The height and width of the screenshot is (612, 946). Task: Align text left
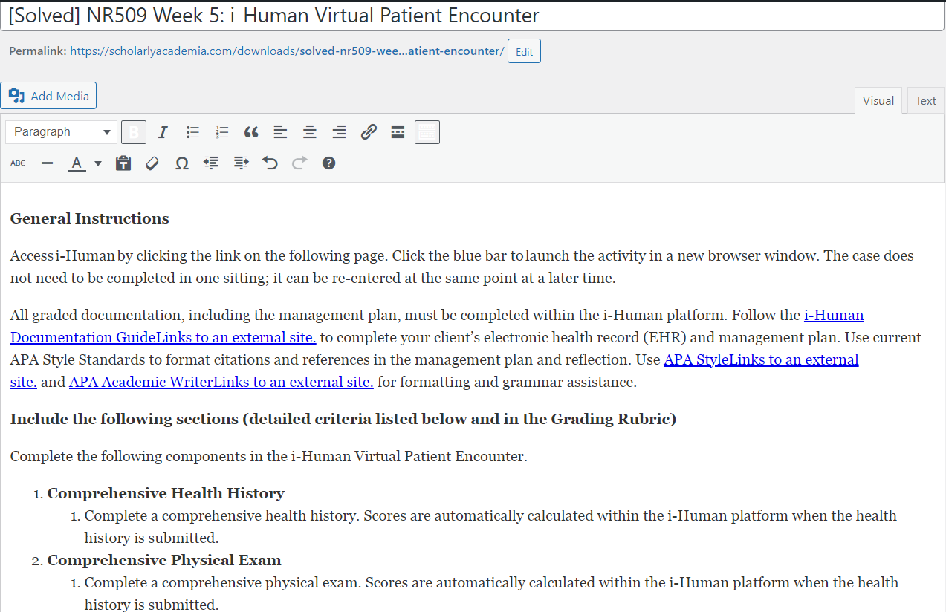tap(280, 132)
